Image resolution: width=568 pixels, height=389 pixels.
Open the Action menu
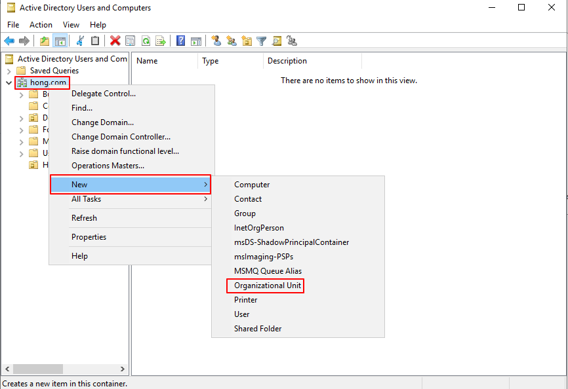click(41, 25)
